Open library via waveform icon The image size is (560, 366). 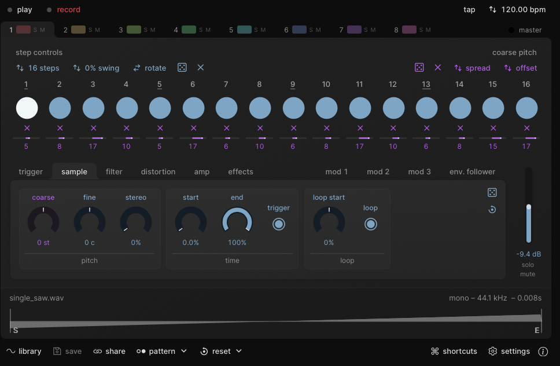pyautogui.click(x=11, y=352)
